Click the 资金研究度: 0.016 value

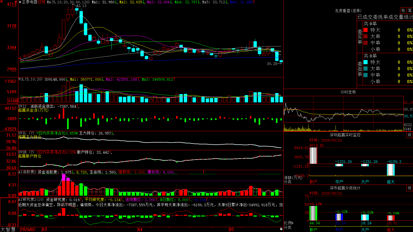tap(63, 200)
